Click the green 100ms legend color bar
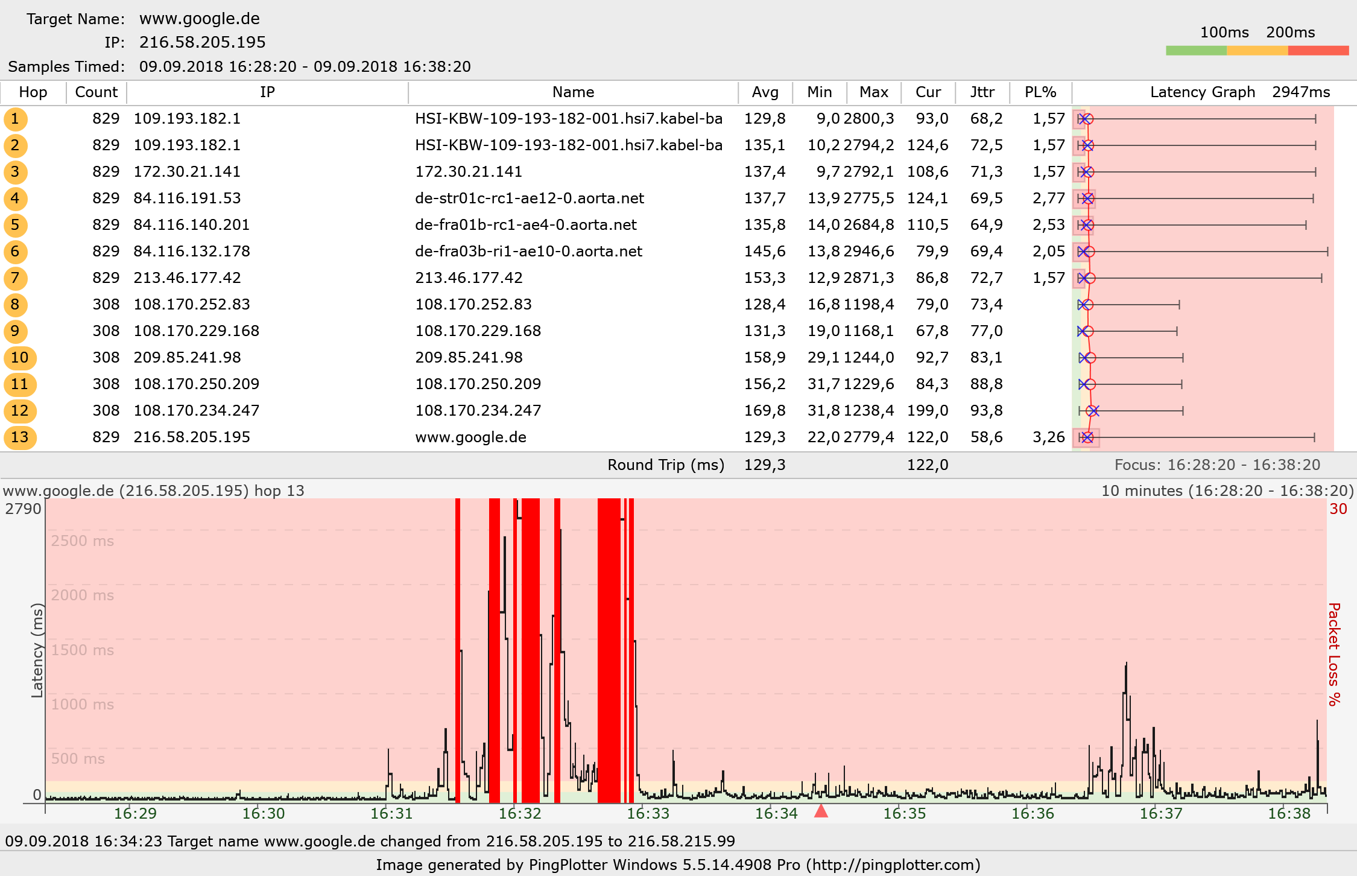The width and height of the screenshot is (1357, 876). pyautogui.click(x=1196, y=51)
